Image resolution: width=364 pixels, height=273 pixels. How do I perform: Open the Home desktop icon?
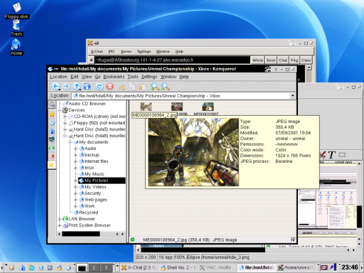[17, 47]
